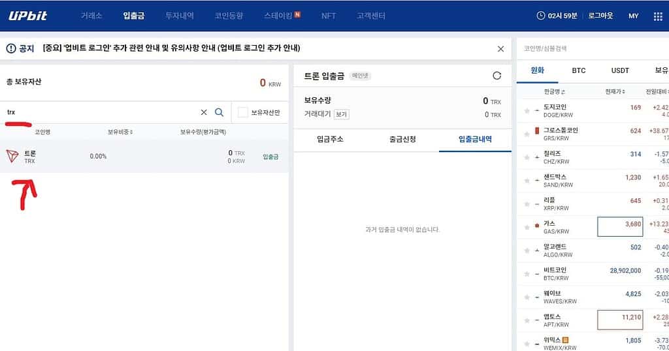
Task: Select the USDT market tab
Action: pyautogui.click(x=620, y=70)
